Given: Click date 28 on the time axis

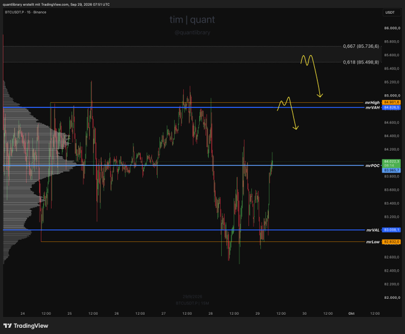Looking at the screenshot, I should [x=211, y=313].
